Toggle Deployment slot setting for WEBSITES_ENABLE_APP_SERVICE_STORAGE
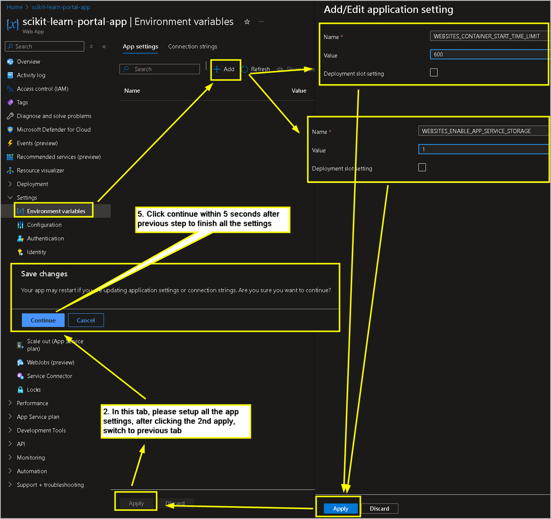The height and width of the screenshot is (519, 551). tap(422, 167)
